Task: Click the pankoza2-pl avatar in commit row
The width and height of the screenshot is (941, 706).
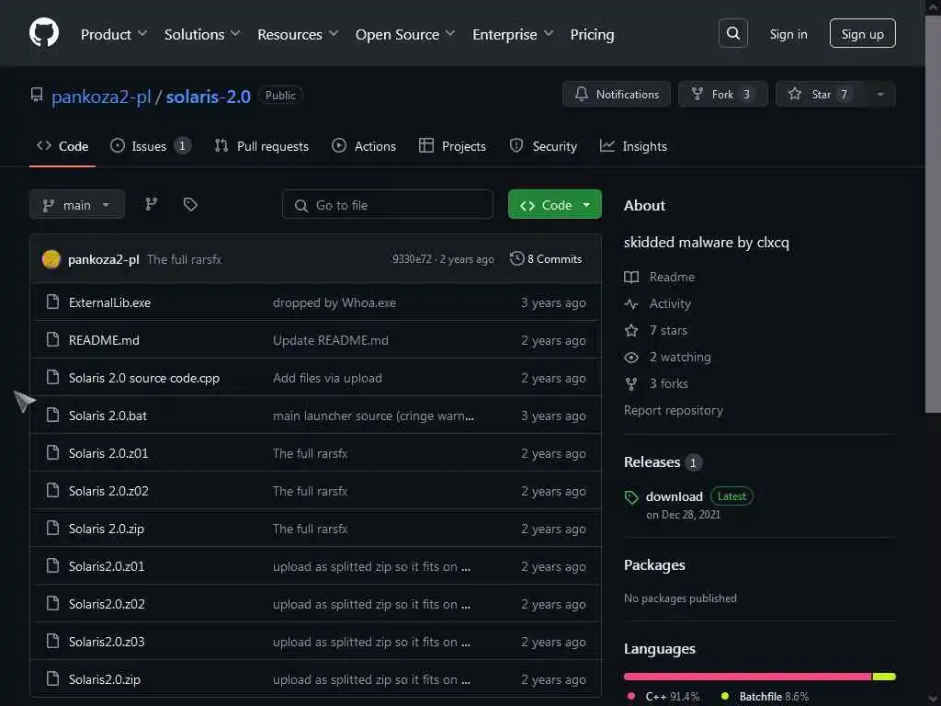Action: coord(51,259)
